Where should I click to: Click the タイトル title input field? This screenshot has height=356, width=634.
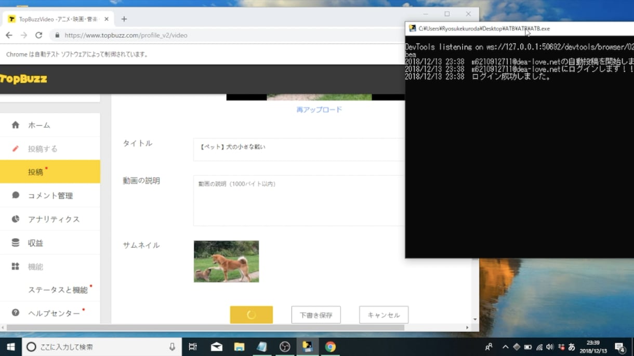pyautogui.click(x=299, y=149)
